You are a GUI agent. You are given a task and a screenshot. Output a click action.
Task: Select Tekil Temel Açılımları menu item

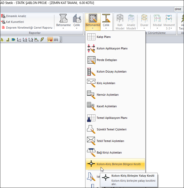(x=115, y=141)
